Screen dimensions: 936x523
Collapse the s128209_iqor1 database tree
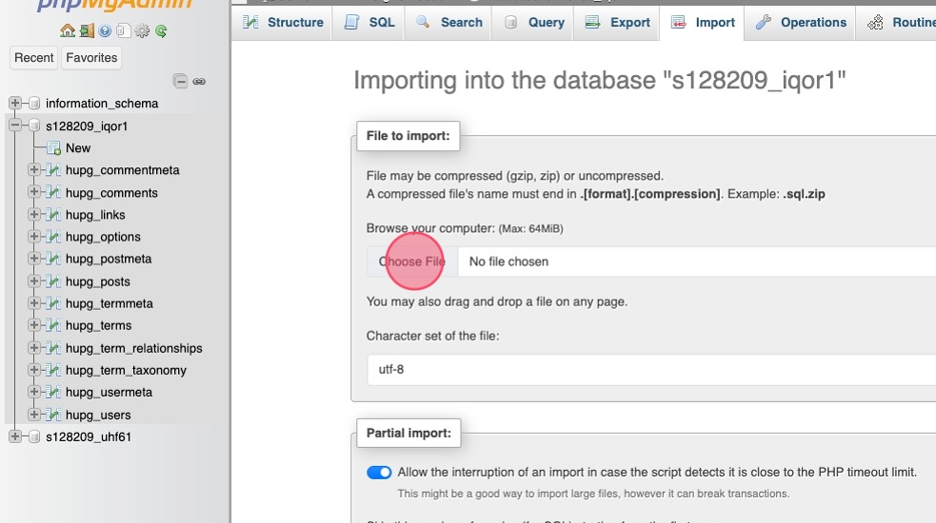(x=15, y=126)
